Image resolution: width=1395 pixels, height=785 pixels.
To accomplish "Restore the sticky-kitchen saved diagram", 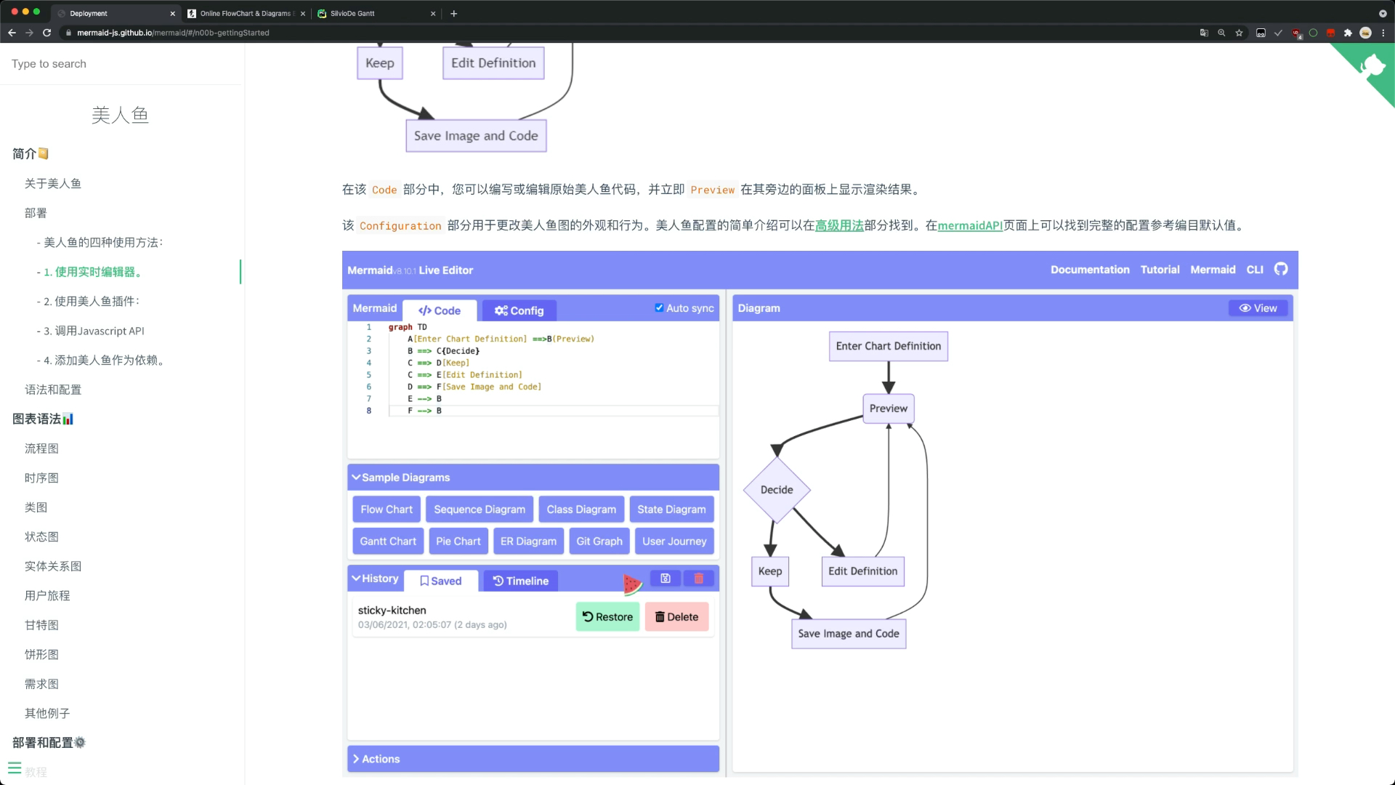I will [607, 617].
